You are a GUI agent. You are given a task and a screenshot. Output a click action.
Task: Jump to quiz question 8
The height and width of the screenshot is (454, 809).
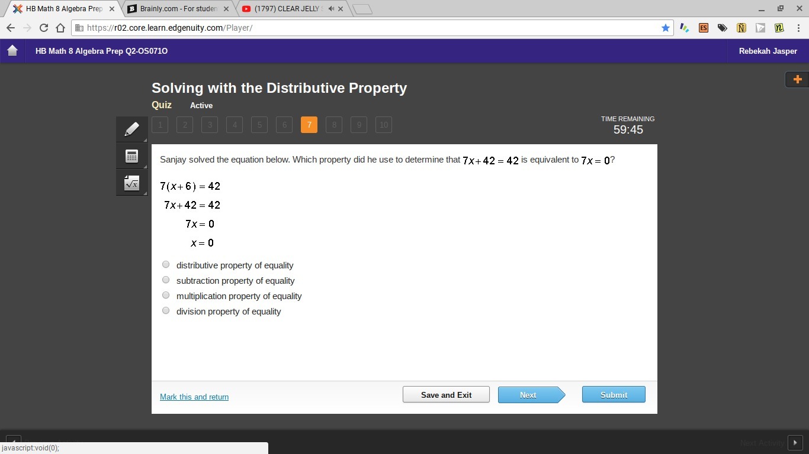pyautogui.click(x=334, y=125)
